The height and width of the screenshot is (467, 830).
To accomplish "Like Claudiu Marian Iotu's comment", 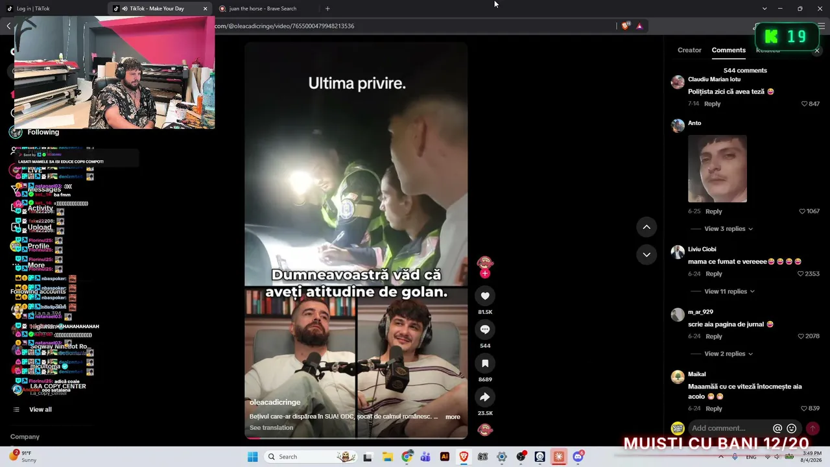I will pos(804,104).
